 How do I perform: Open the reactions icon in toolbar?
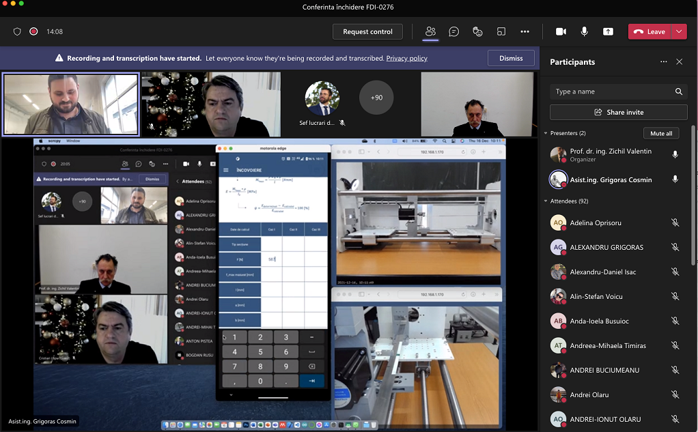coord(477,31)
